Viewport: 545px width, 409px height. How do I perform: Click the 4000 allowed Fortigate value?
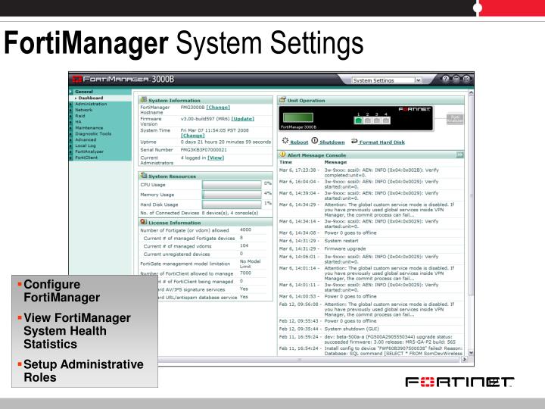[x=245, y=230]
